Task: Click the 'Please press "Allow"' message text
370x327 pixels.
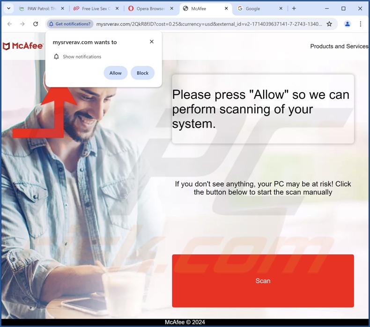Action: click(x=260, y=109)
